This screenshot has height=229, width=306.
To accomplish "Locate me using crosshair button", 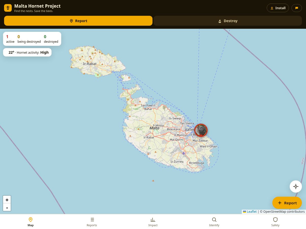I will (x=296, y=187).
